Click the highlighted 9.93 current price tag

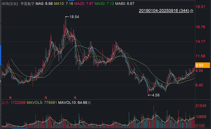click(x=203, y=65)
